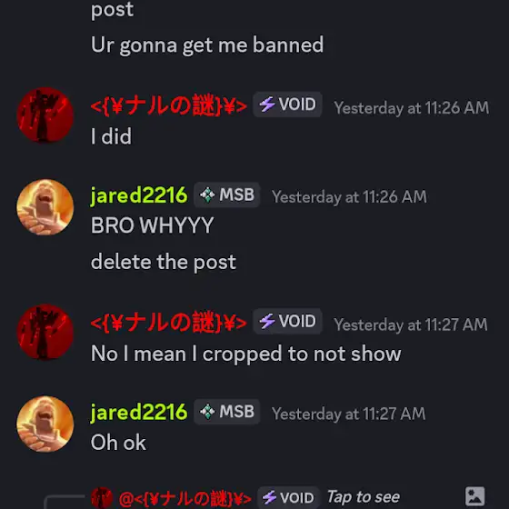Click the VOID tag on the "I did" message
The width and height of the screenshot is (509, 509).
tap(287, 105)
